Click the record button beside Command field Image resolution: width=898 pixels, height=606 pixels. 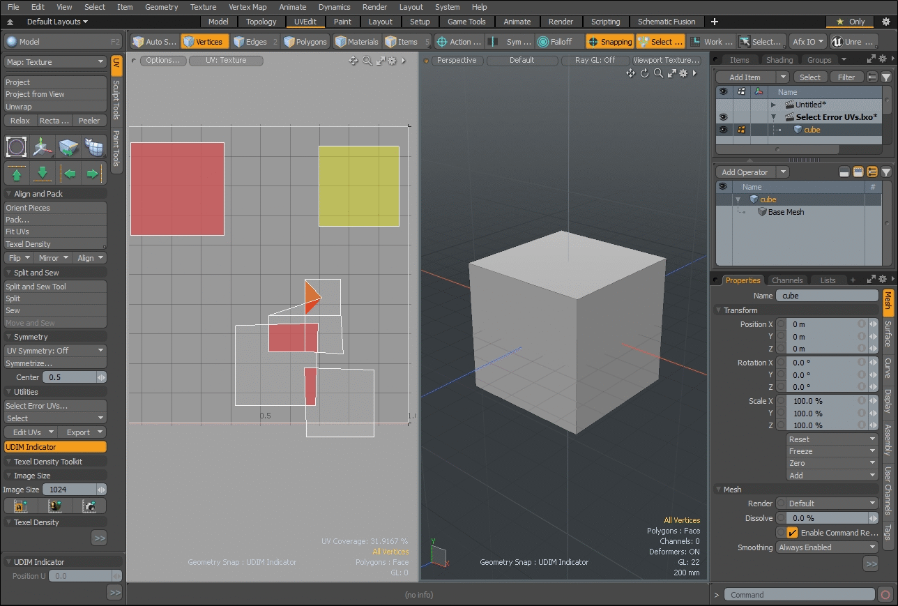click(x=885, y=595)
